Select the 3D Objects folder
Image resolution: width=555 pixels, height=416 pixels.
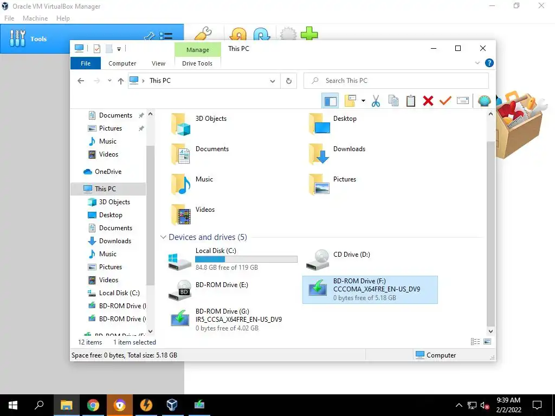(198, 124)
